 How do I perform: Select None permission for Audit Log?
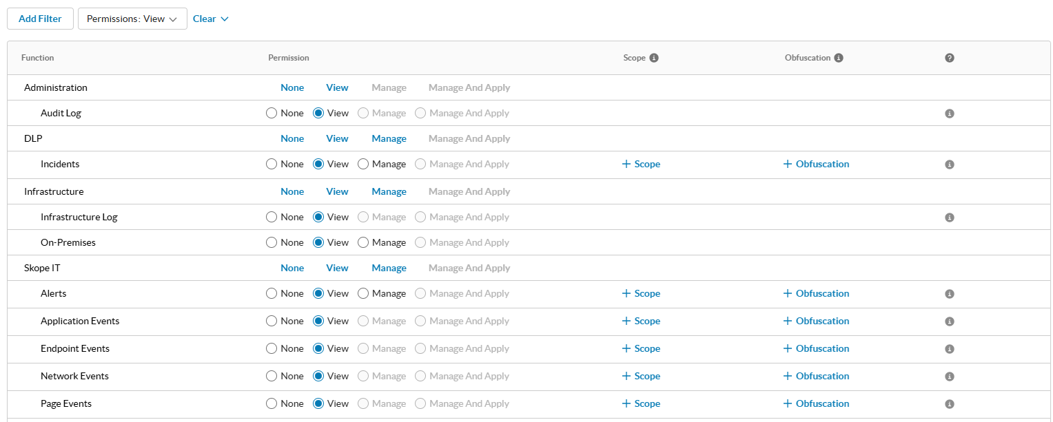click(271, 113)
